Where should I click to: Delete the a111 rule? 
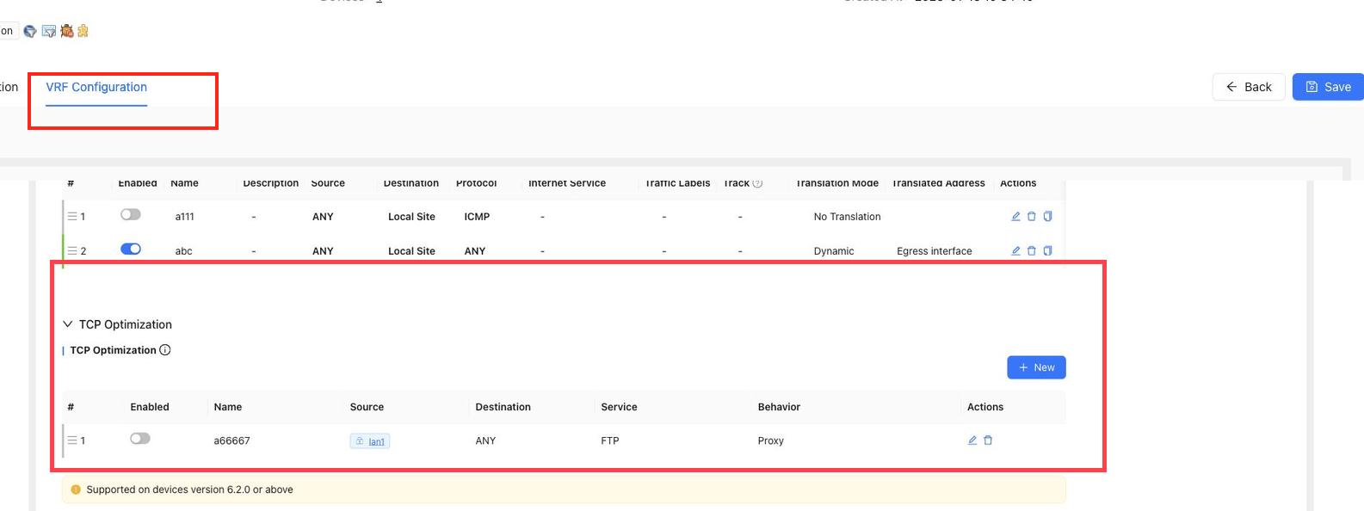click(x=1032, y=217)
